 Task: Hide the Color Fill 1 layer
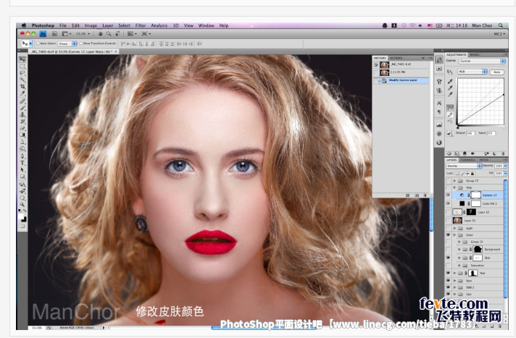(x=448, y=204)
